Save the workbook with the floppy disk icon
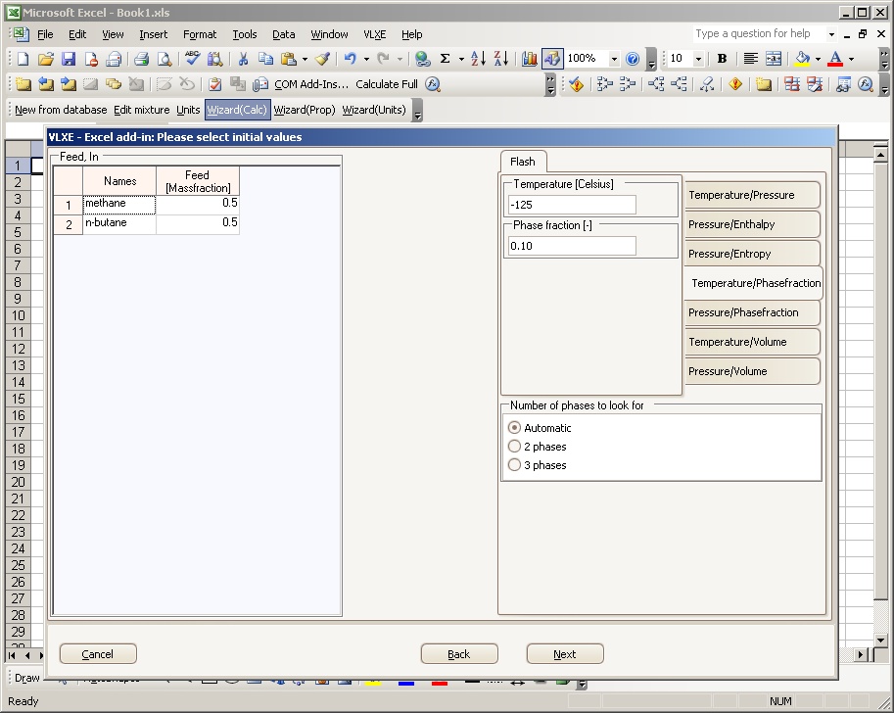The height and width of the screenshot is (713, 894). 69,58
